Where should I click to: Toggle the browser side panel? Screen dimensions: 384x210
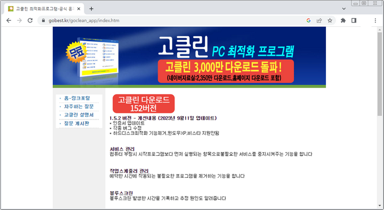tap(354, 20)
